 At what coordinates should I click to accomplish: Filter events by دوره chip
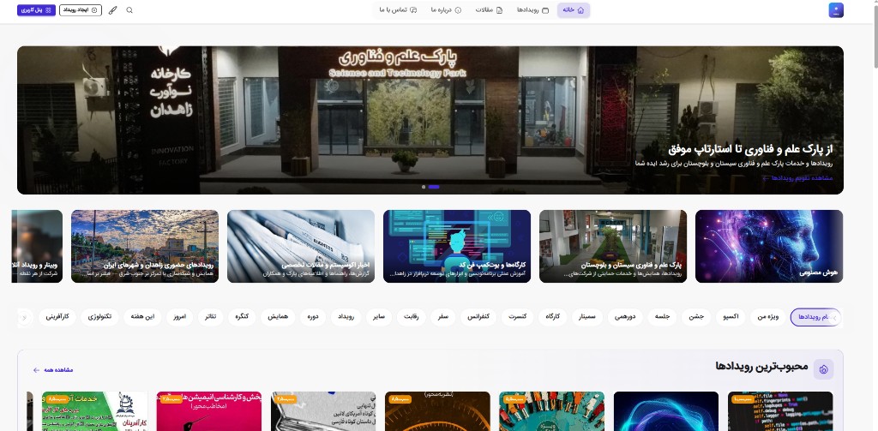[312, 317]
